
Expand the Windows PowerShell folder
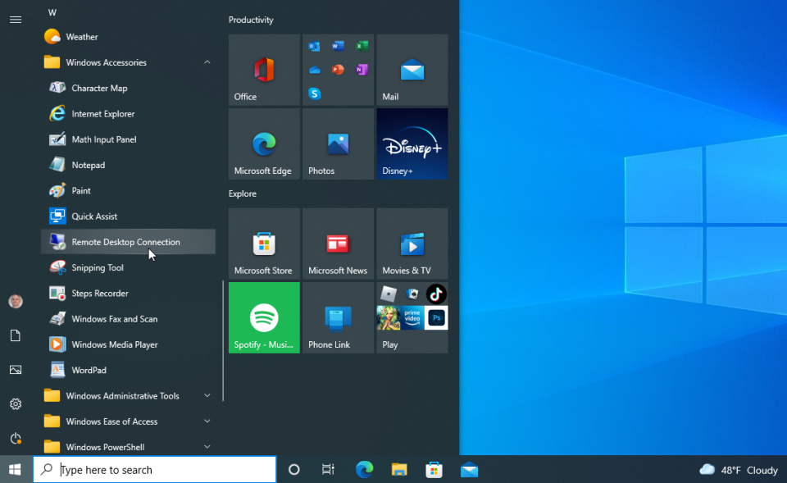(x=207, y=447)
